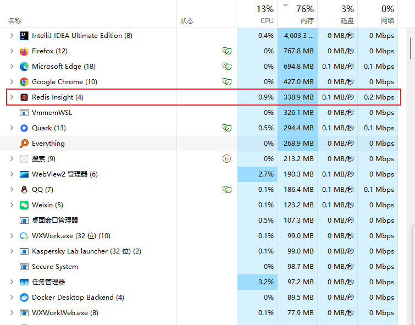Expand the Firefox (12) process group
415x325 pixels.
[x=12, y=51]
